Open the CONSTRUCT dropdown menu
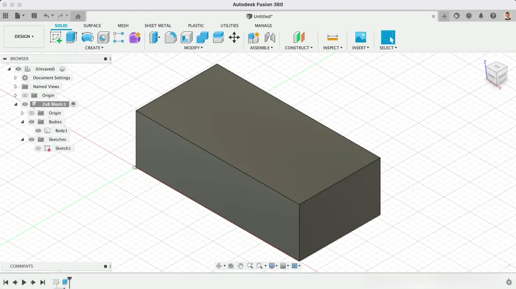This screenshot has width=516, height=289. click(x=298, y=48)
